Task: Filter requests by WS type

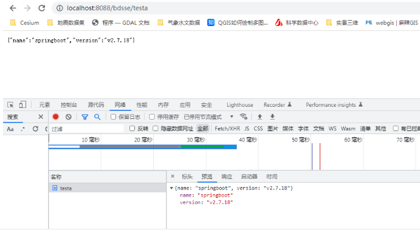Action: pyautogui.click(x=332, y=129)
